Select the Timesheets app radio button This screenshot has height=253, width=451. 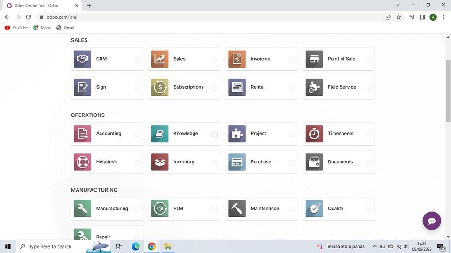(369, 134)
